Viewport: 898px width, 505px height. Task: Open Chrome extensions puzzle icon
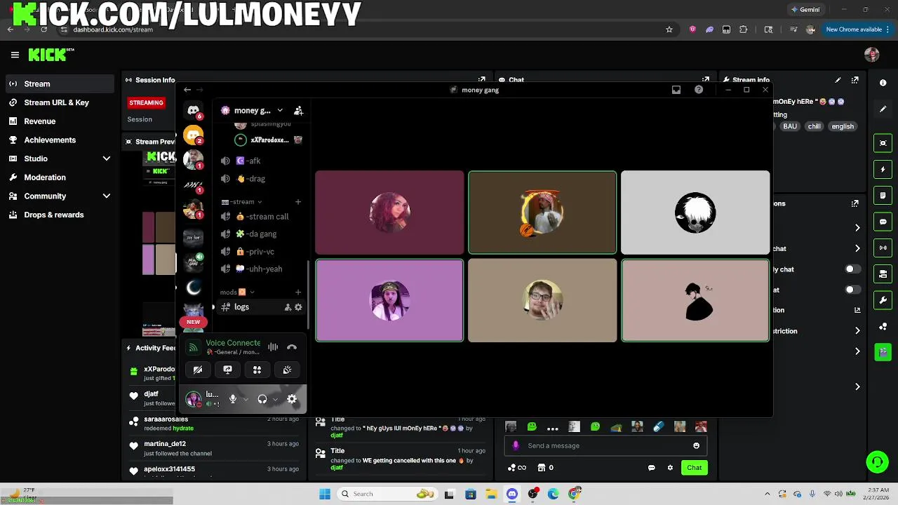744,29
